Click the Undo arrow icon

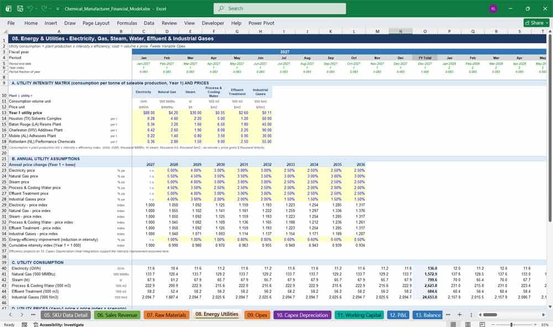coord(30,8)
